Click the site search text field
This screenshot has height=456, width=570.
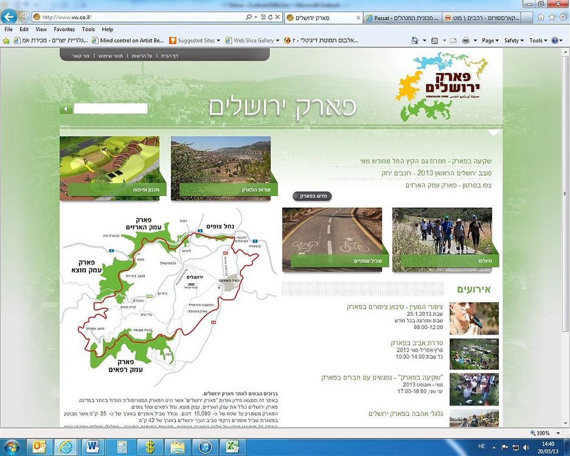point(111,109)
